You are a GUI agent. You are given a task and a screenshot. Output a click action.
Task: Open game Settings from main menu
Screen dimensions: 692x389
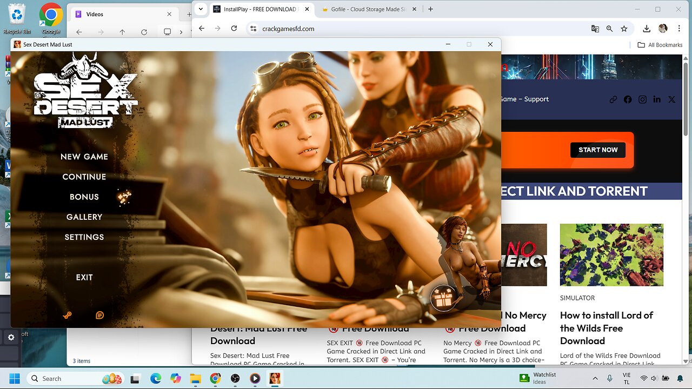(84, 237)
